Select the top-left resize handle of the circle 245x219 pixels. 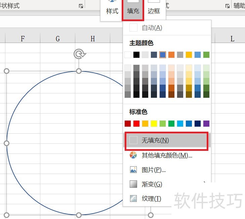pyautogui.click(x=6, y=71)
